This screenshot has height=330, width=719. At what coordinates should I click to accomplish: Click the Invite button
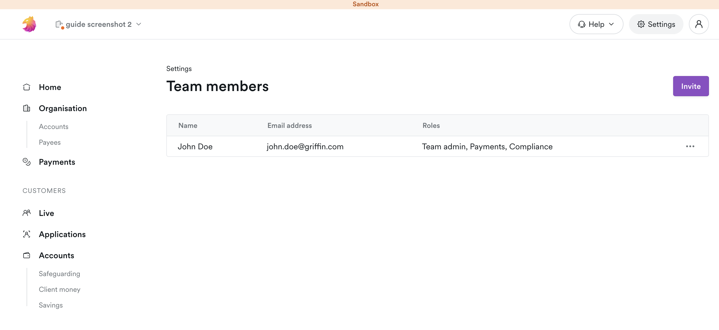click(x=691, y=86)
